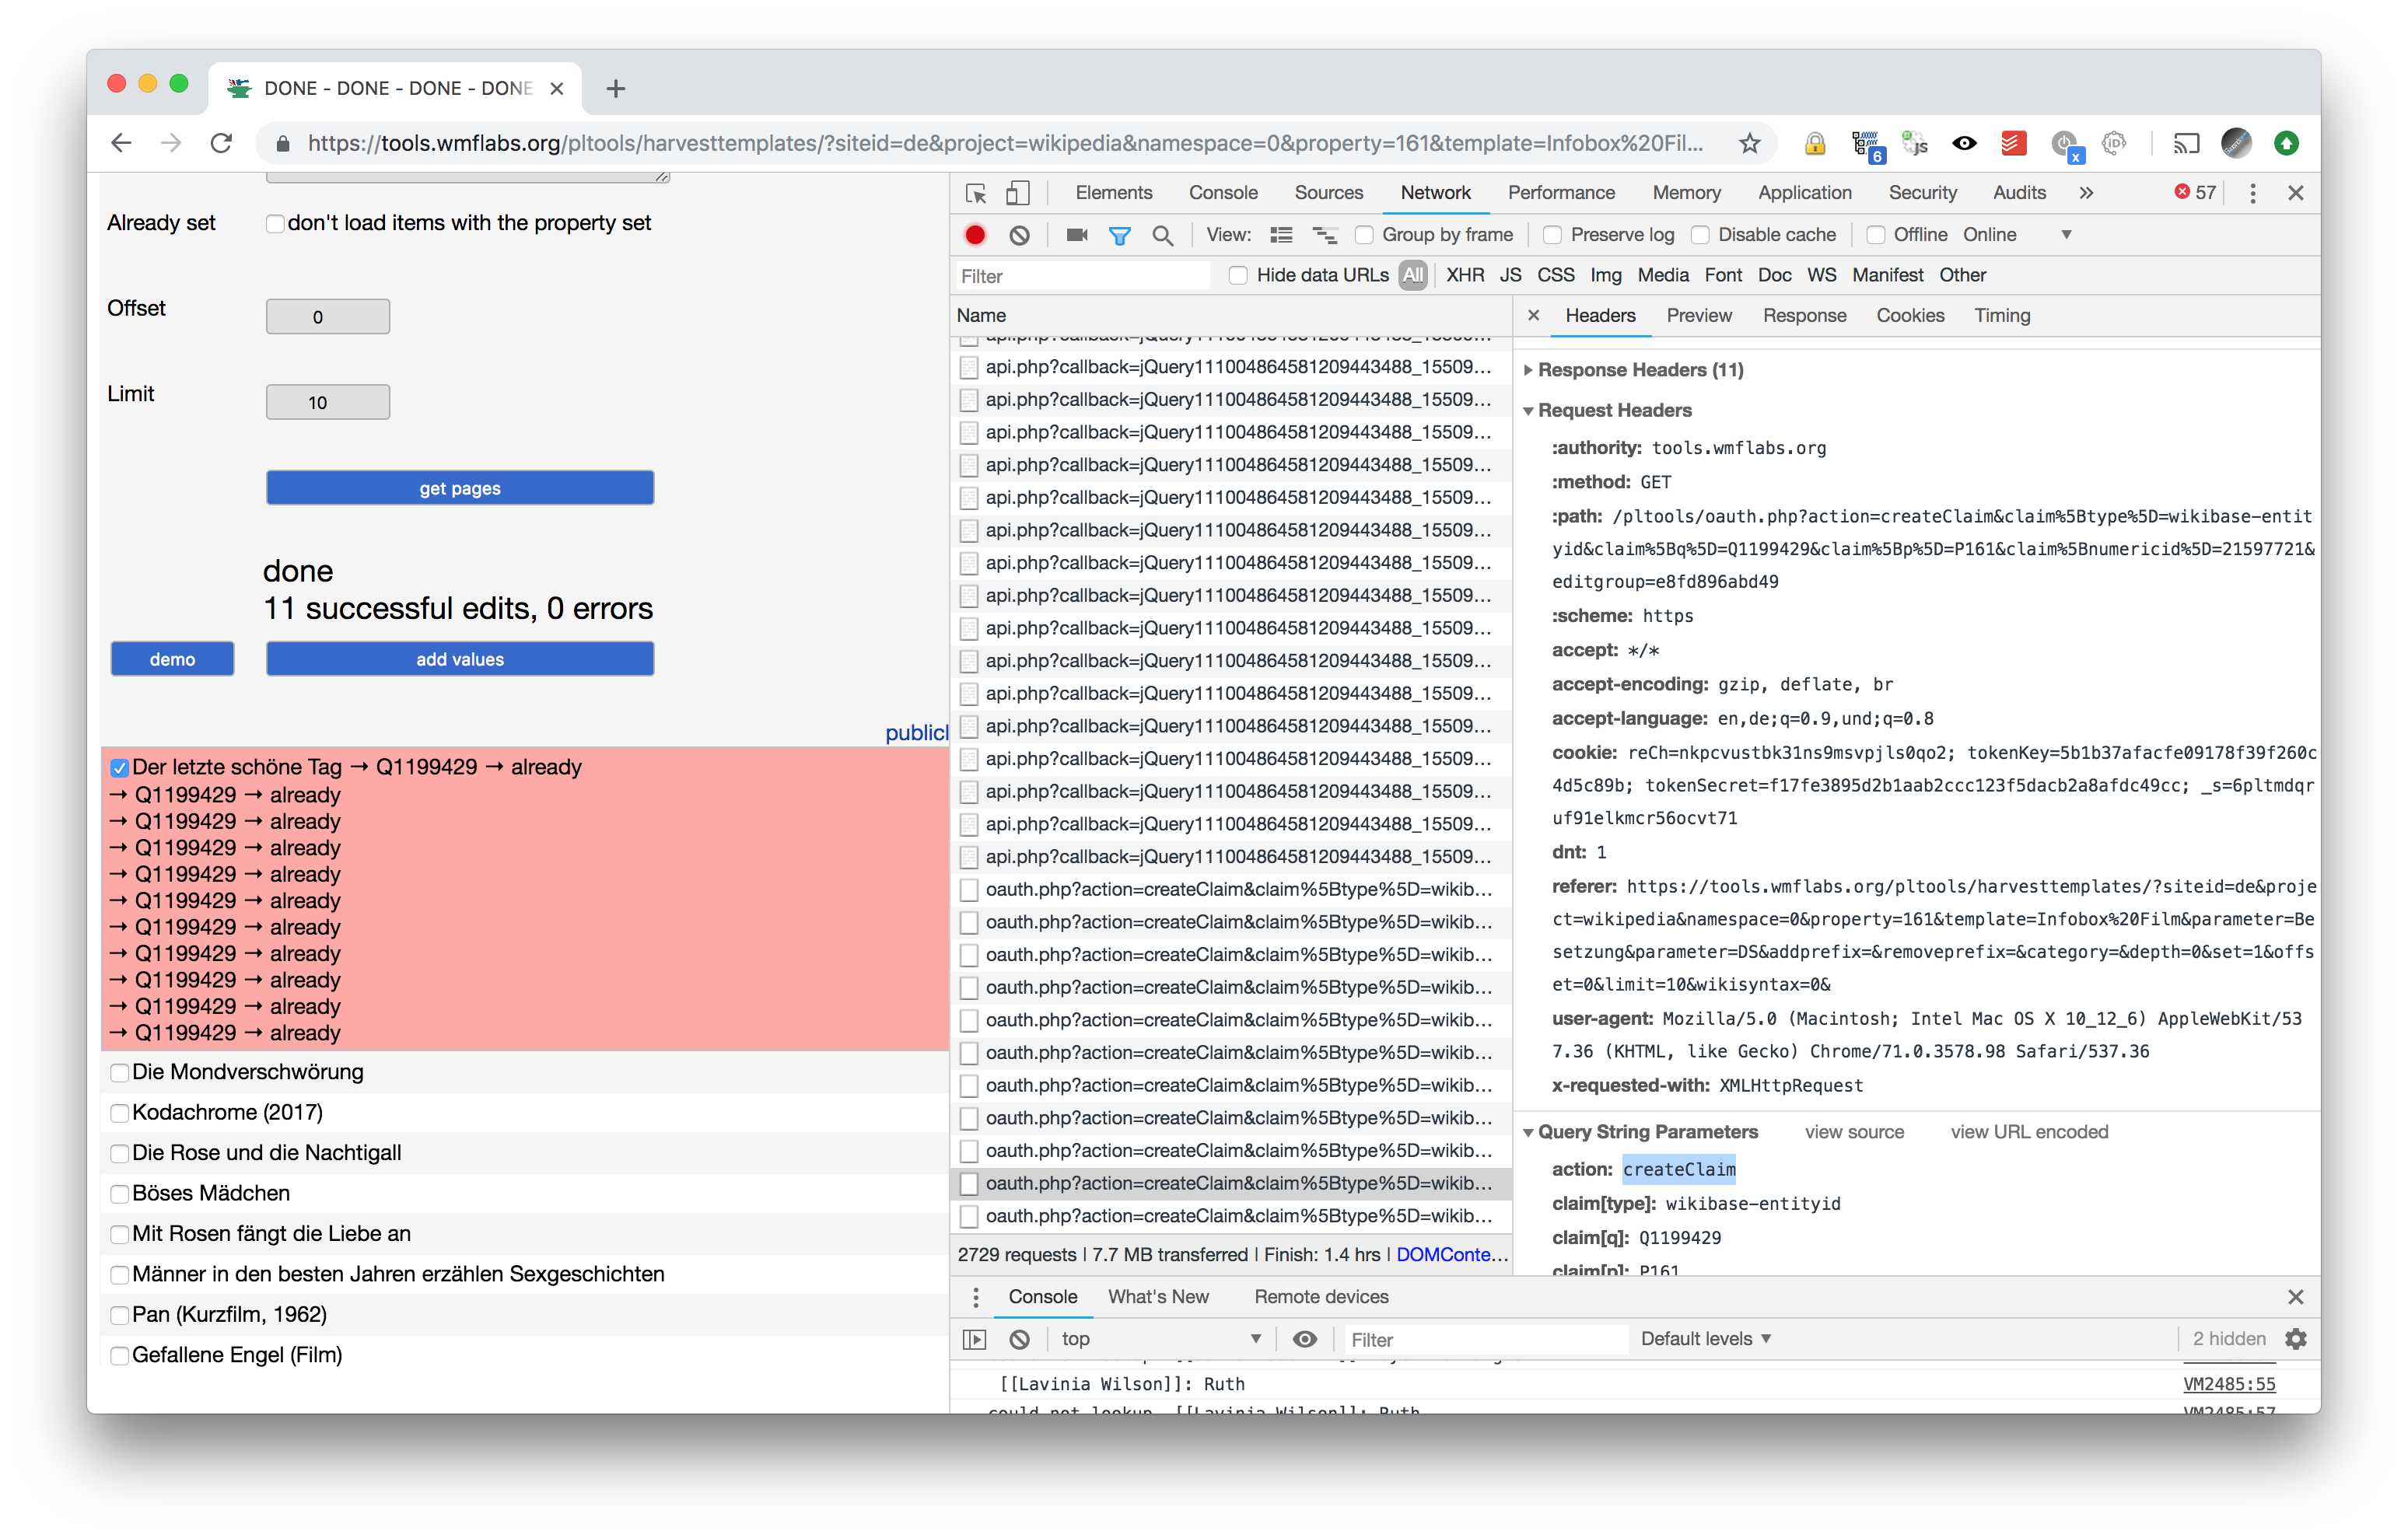
Task: Select the inspect element cursor icon
Action: [x=976, y=193]
